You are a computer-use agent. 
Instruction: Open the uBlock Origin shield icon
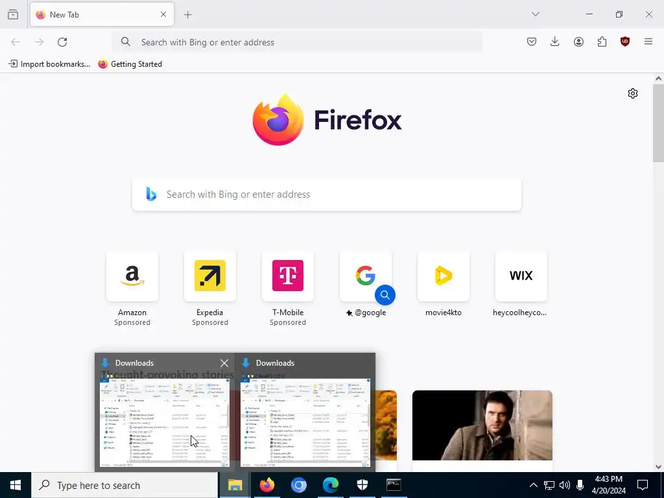click(x=624, y=41)
